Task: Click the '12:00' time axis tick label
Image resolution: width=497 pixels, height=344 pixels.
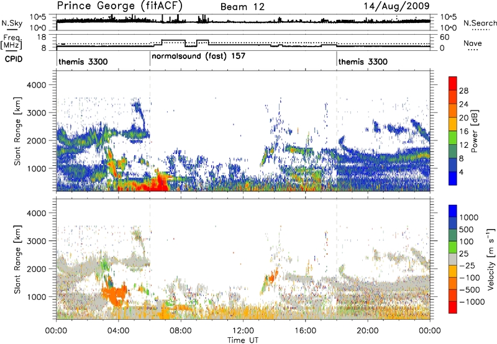Action: [243, 331]
